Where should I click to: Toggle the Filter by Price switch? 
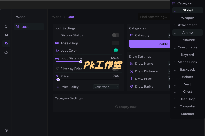coord(116,69)
